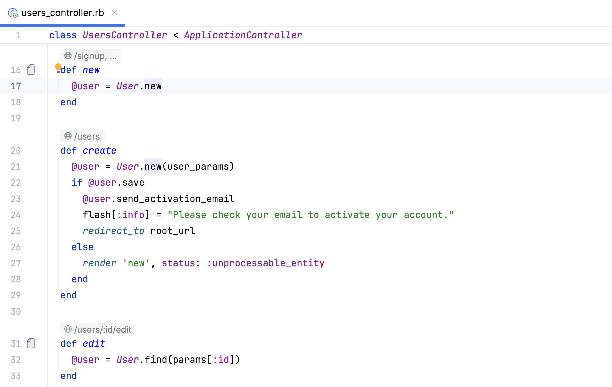The width and height of the screenshot is (612, 387).
Task: Place cursor on the highlighted new call, line 21
Action: click(152, 166)
